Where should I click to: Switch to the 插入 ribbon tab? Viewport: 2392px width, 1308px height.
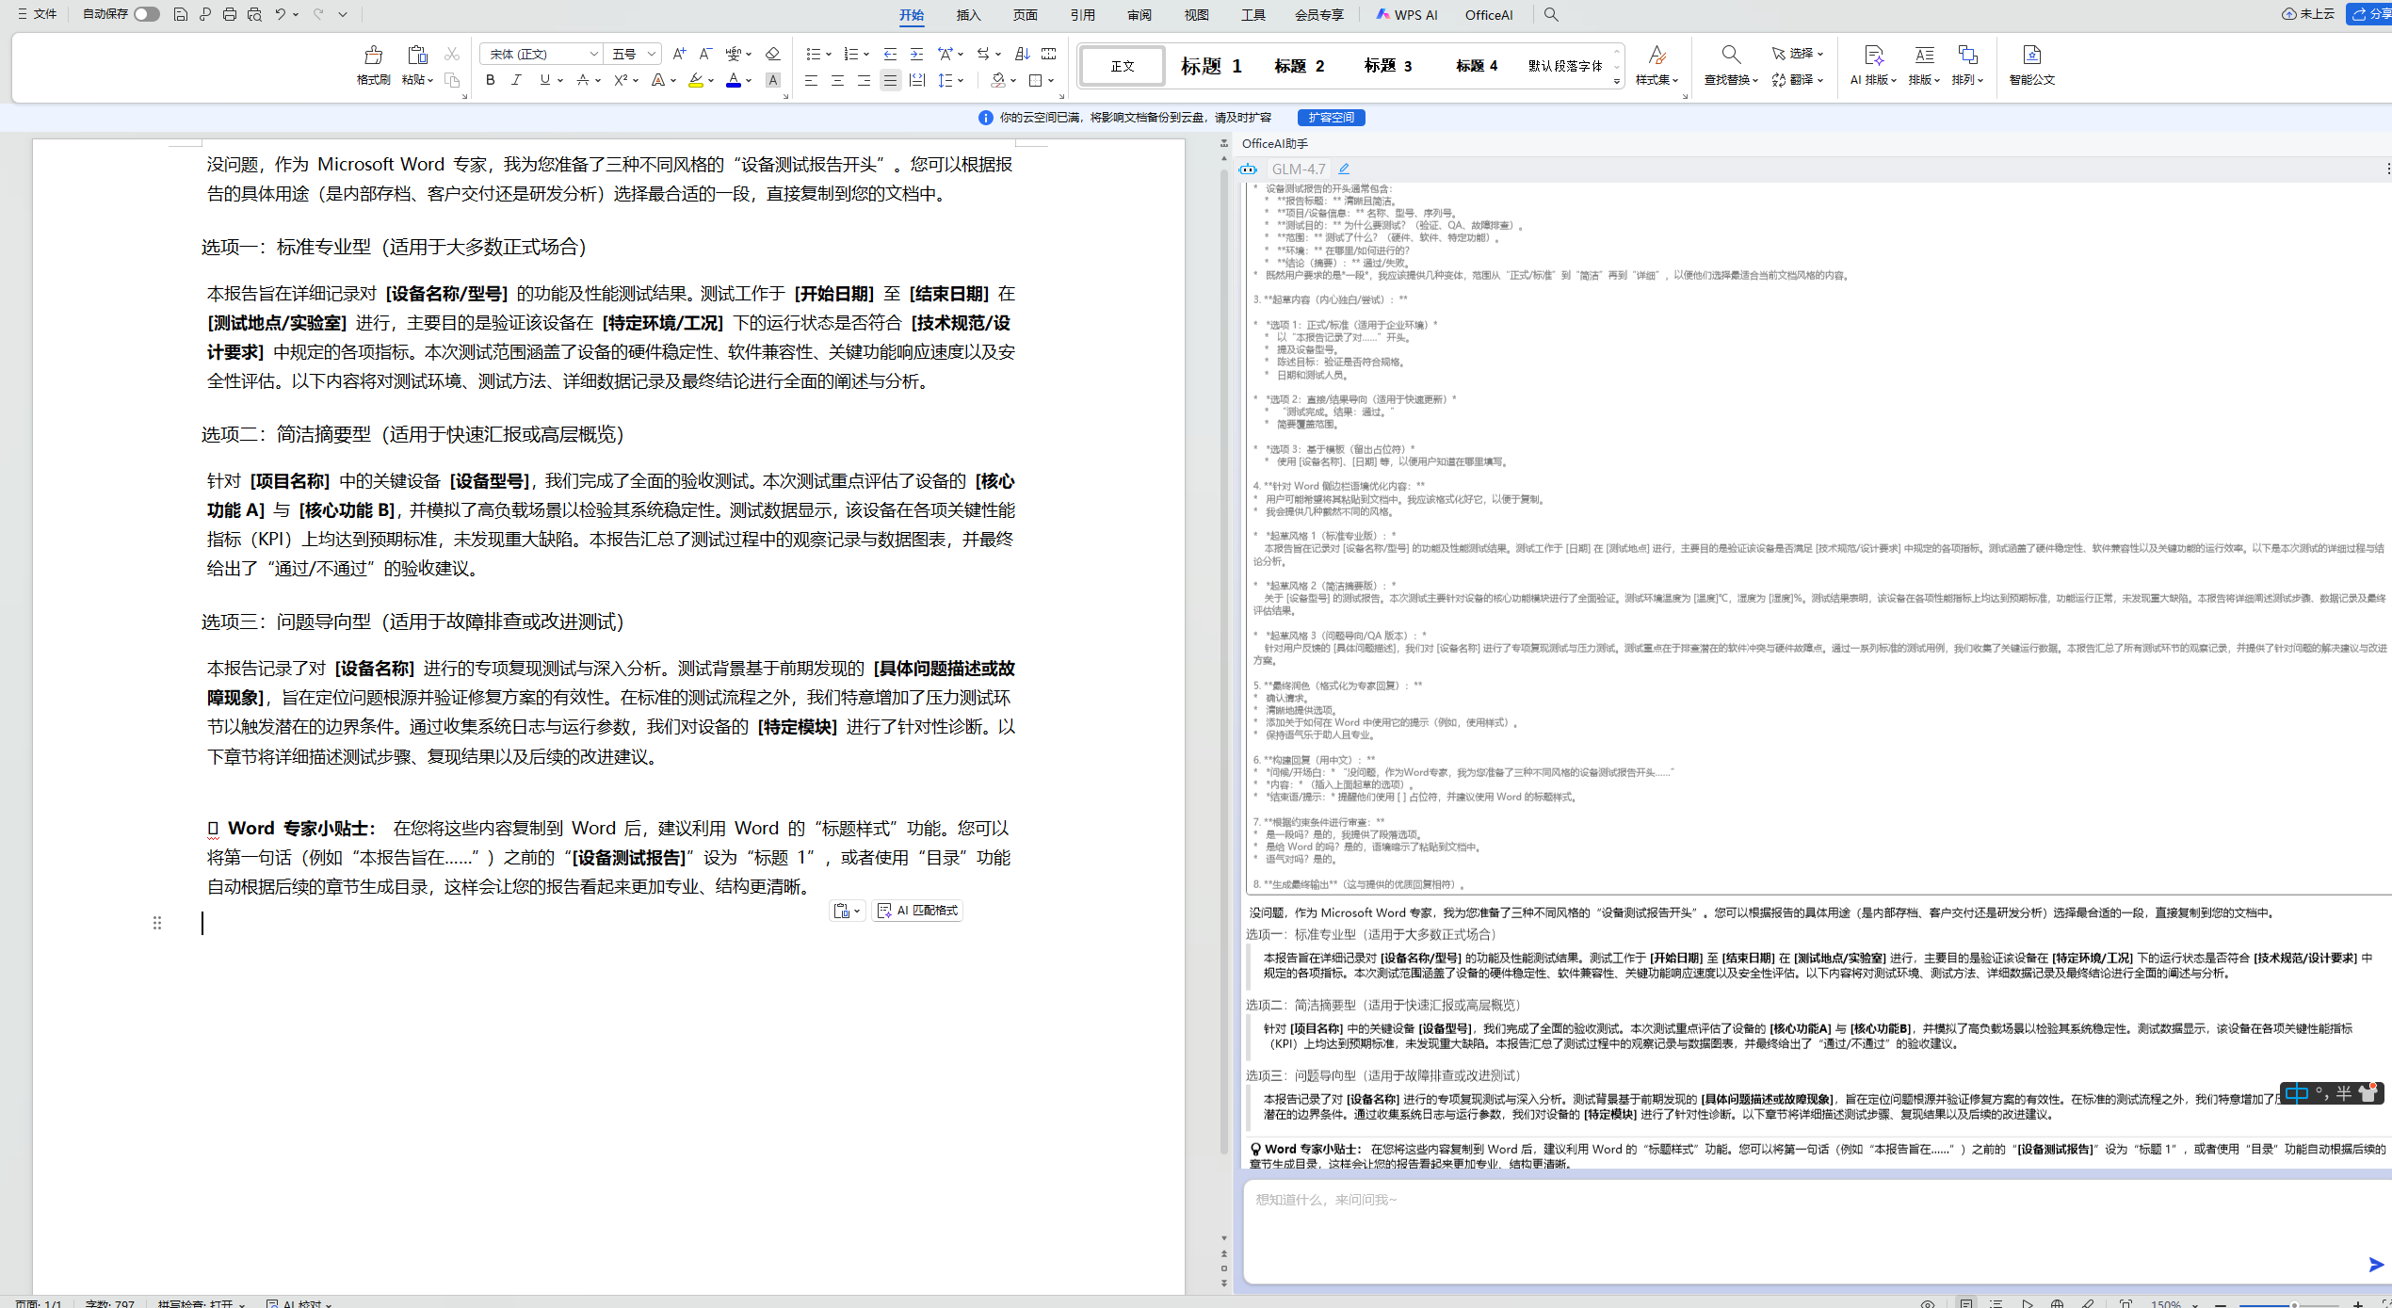click(x=968, y=15)
